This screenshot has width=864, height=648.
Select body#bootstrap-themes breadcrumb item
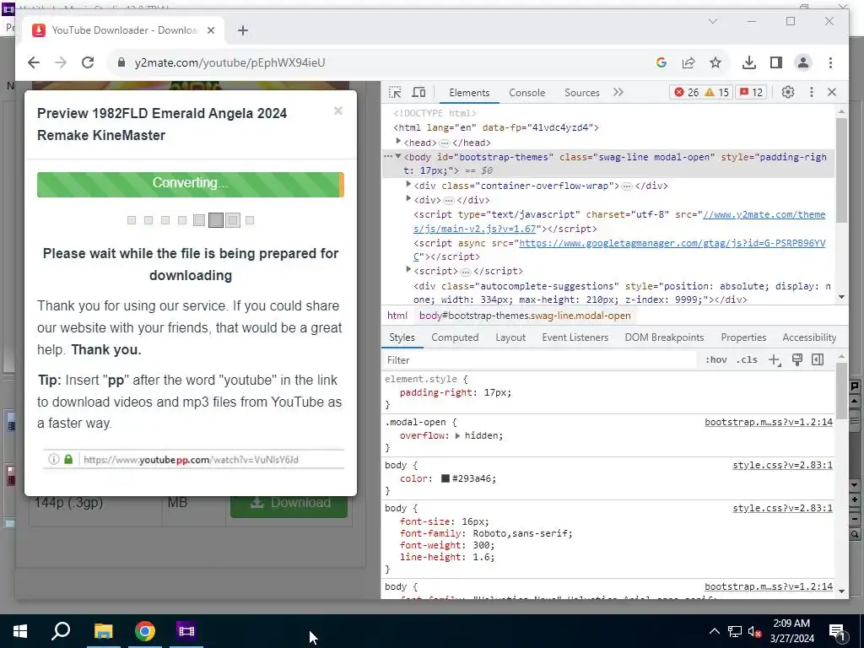point(525,316)
